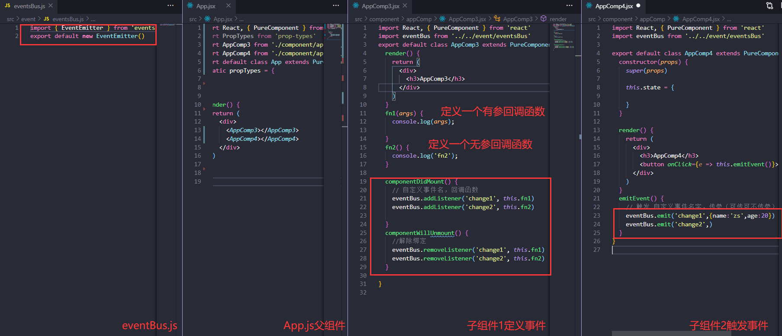
Task: Collapse the fold arrow at line 10 in App.jsx
Action: click(204, 109)
